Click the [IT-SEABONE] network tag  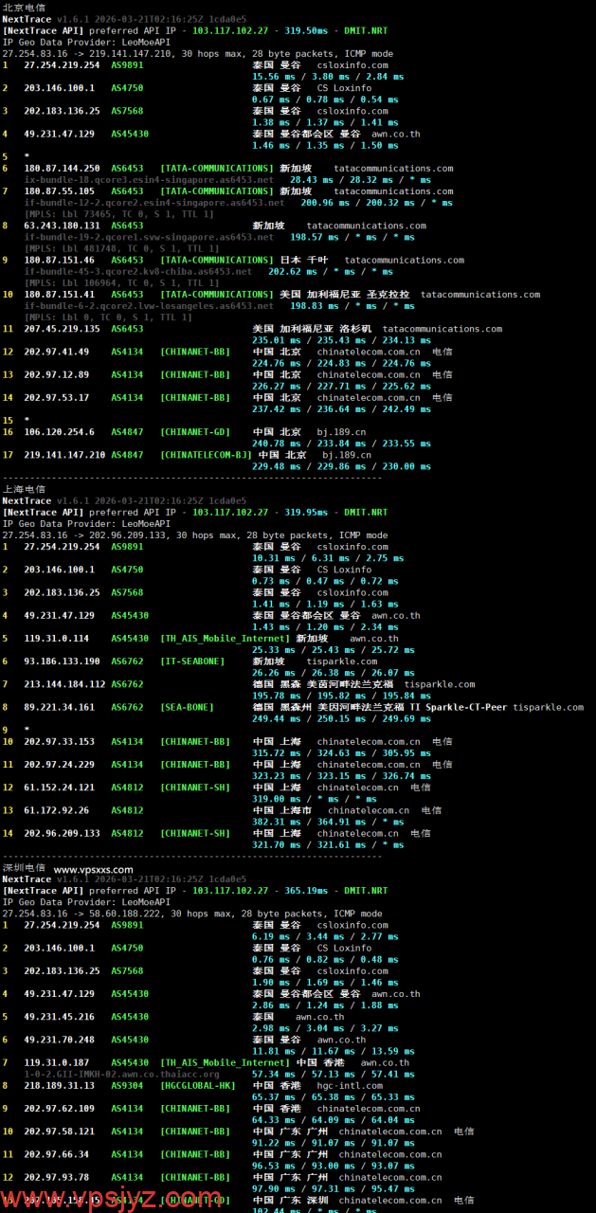192,661
